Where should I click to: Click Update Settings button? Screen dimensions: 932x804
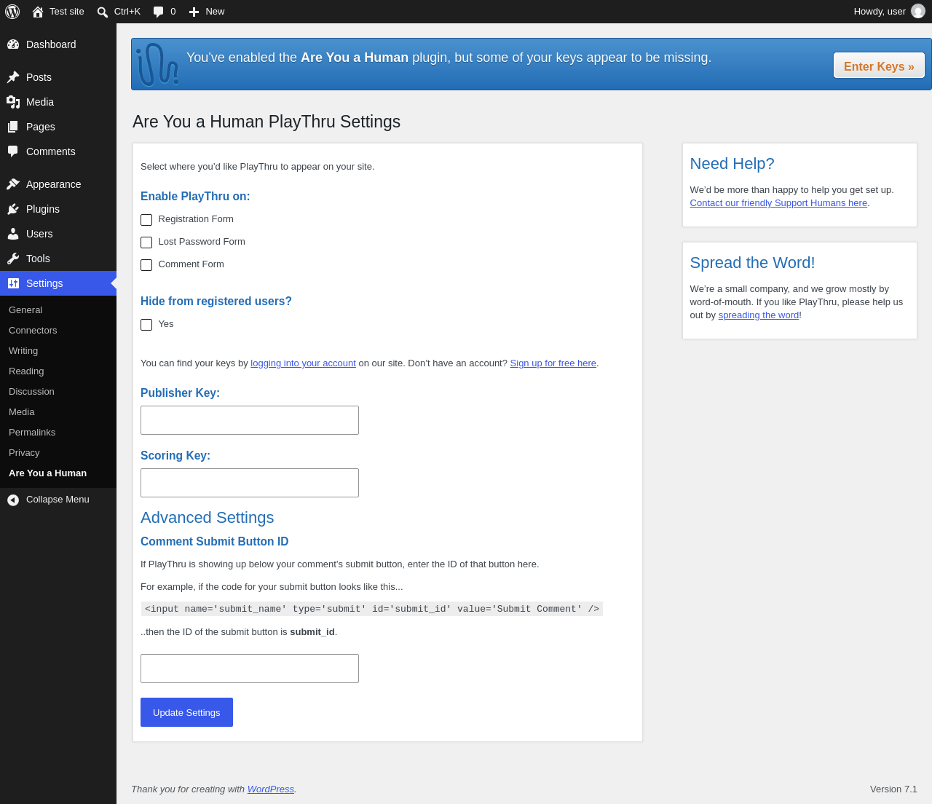[x=186, y=712]
